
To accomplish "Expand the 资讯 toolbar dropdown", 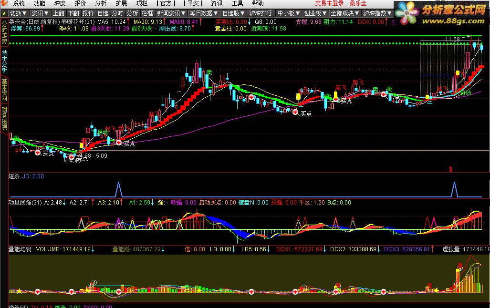I will pos(40,13).
